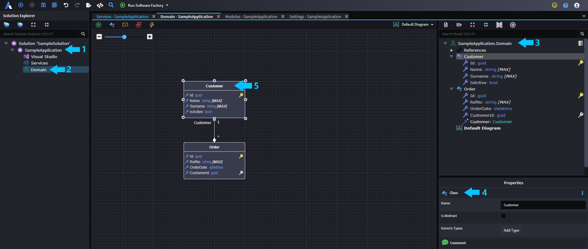Close the Settings - SampleApplication tab

[x=346, y=16]
